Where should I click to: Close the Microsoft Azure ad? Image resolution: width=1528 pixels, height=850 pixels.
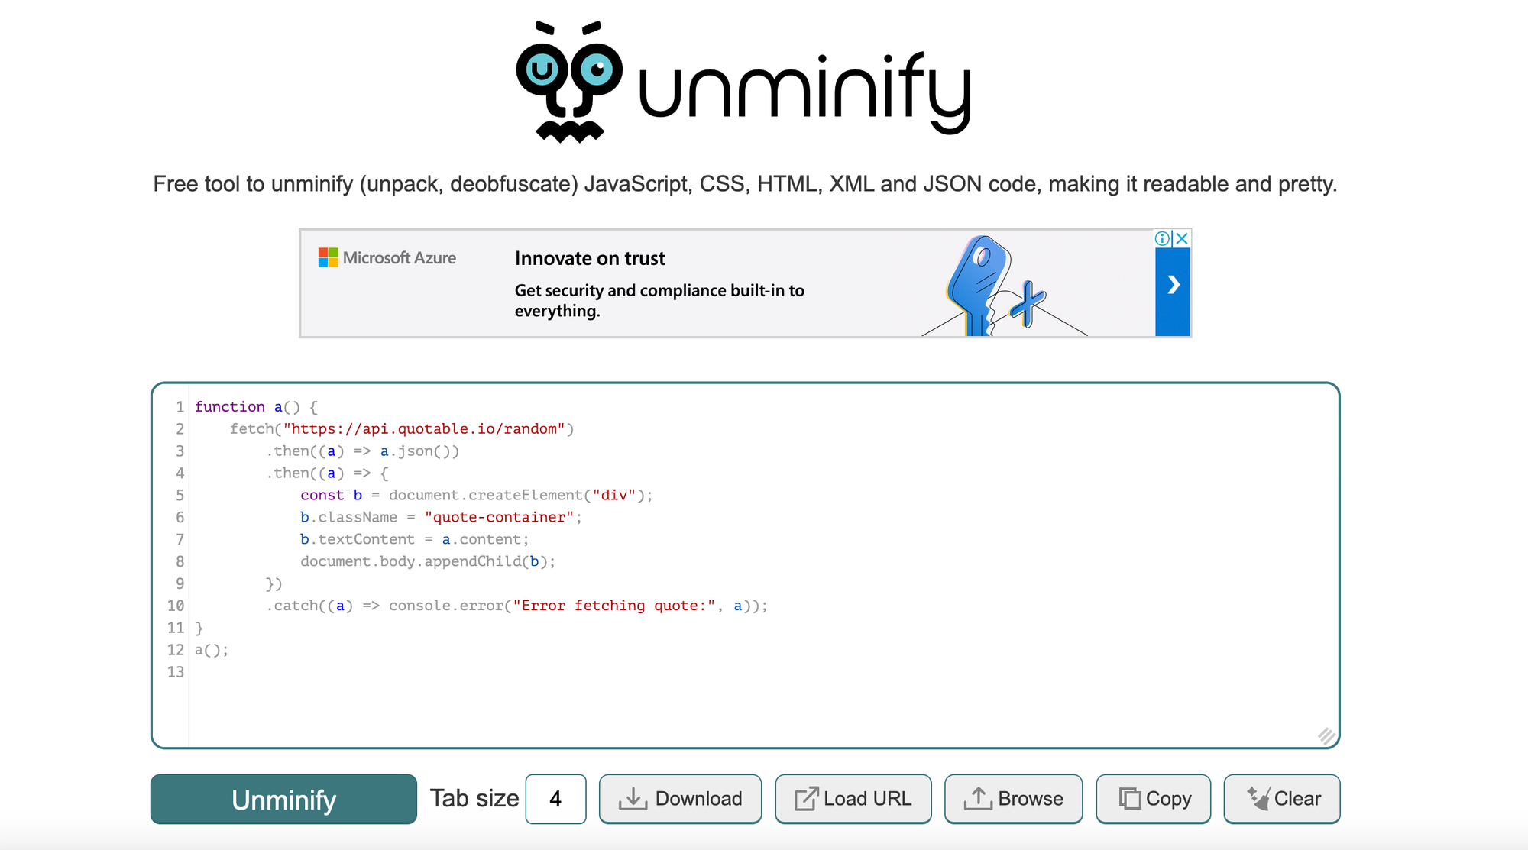pos(1182,238)
